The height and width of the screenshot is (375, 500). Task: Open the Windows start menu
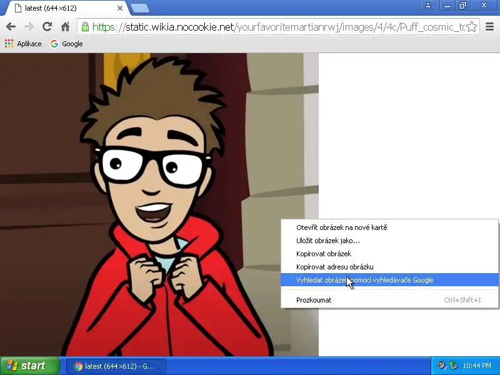[30, 366]
